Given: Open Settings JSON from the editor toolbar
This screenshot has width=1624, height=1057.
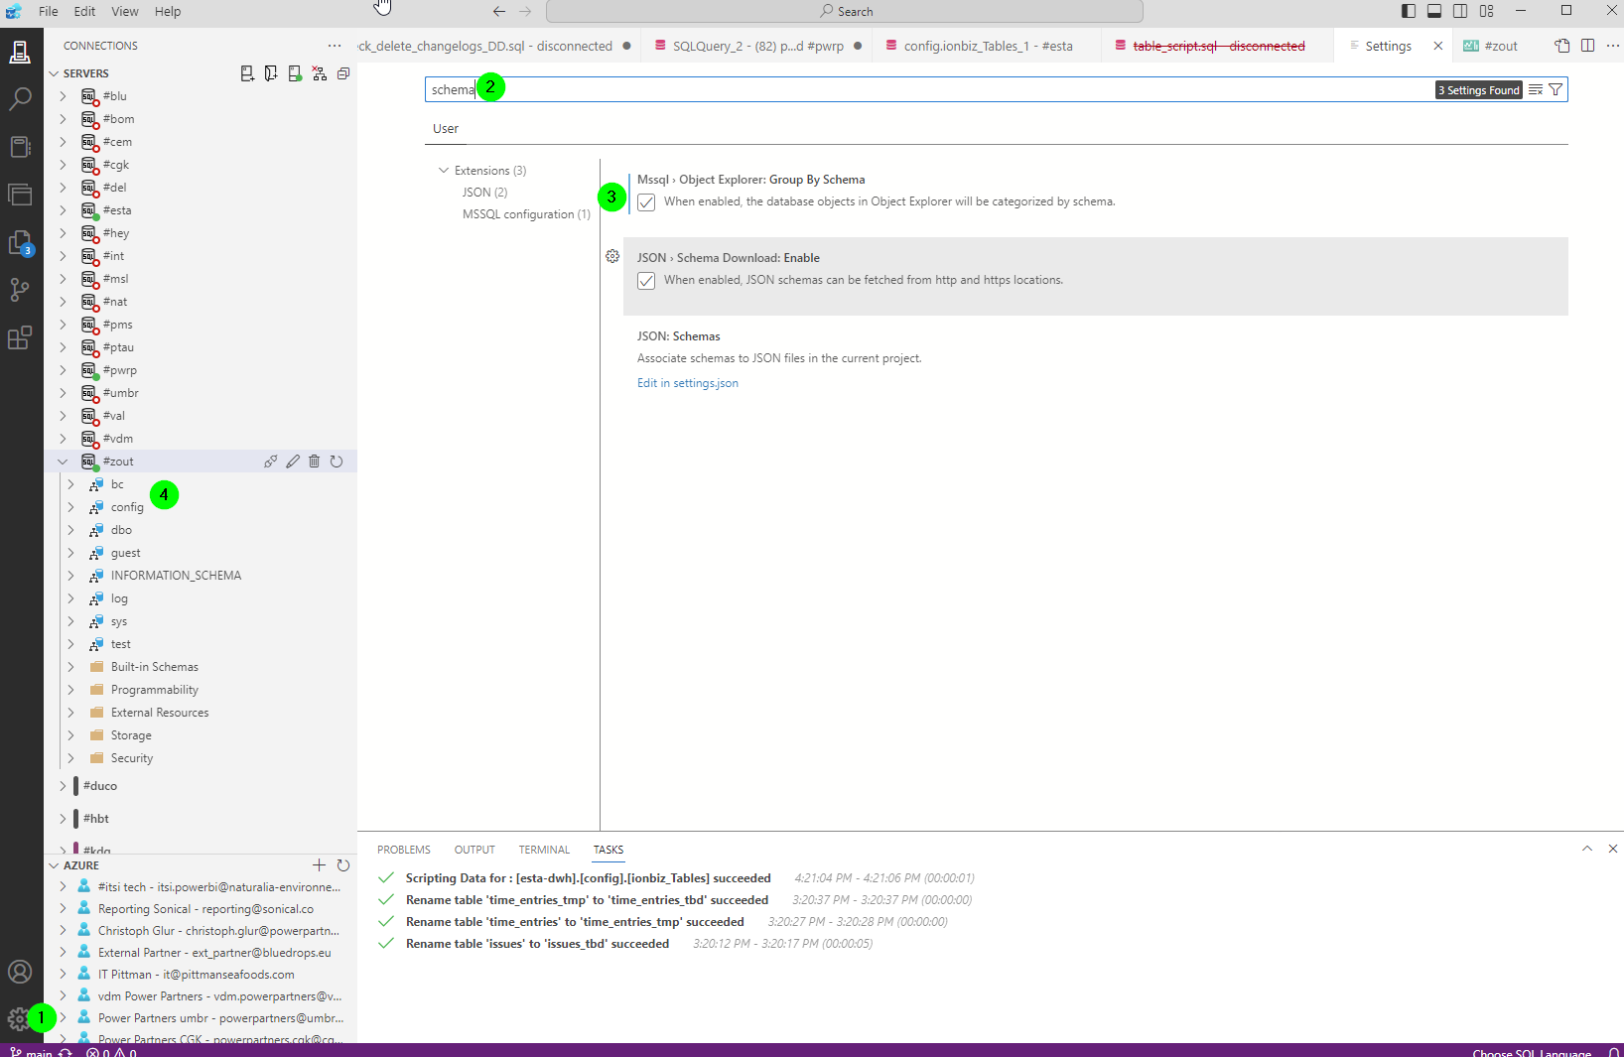Looking at the screenshot, I should 1562,46.
